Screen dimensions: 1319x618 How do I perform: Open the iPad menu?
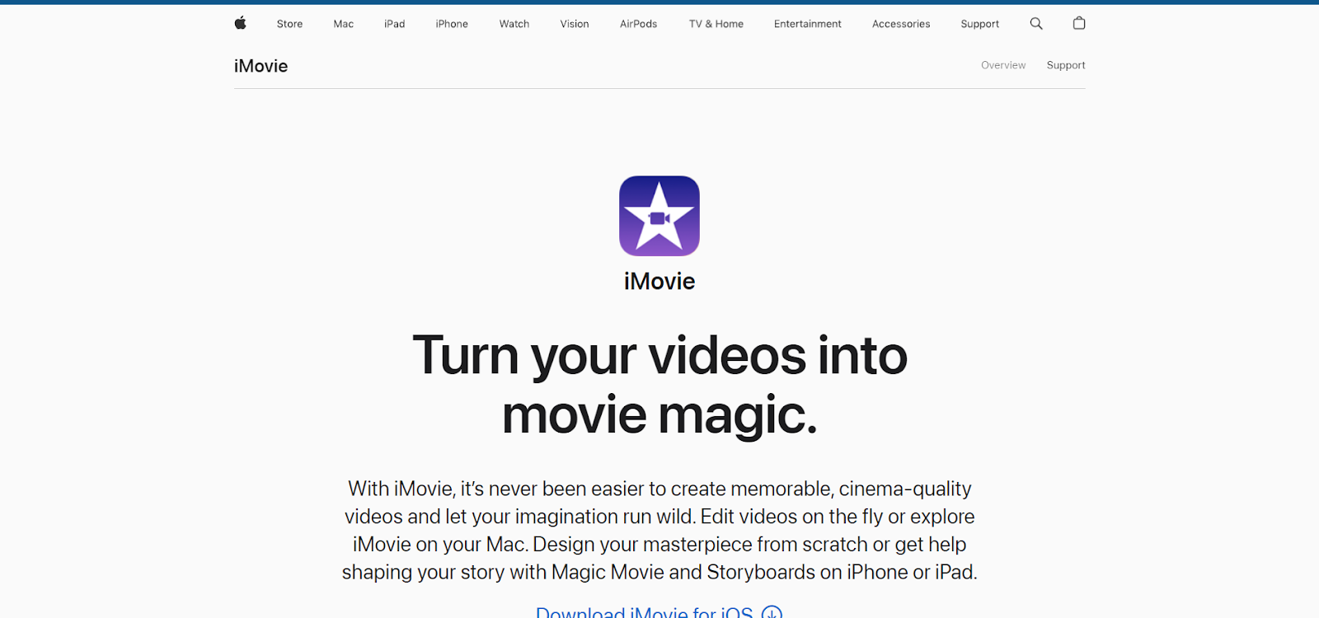coord(395,24)
